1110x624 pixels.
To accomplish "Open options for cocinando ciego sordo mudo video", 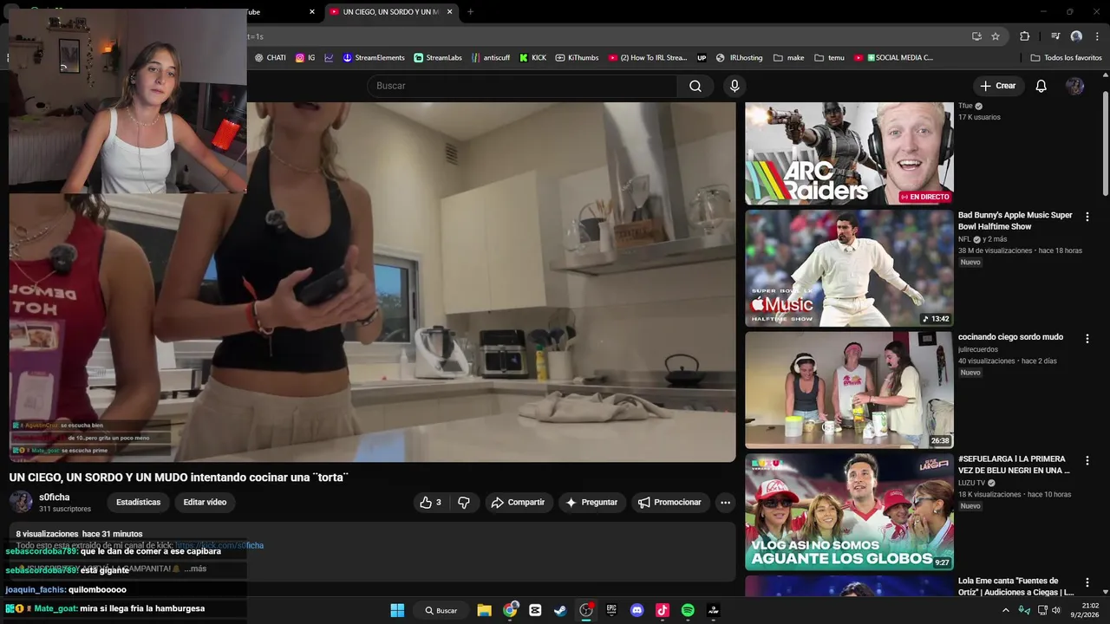I will click(x=1087, y=339).
